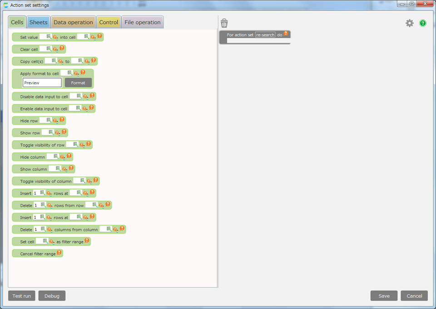Click help bubble for Toggle visibility of column

click(x=95, y=180)
